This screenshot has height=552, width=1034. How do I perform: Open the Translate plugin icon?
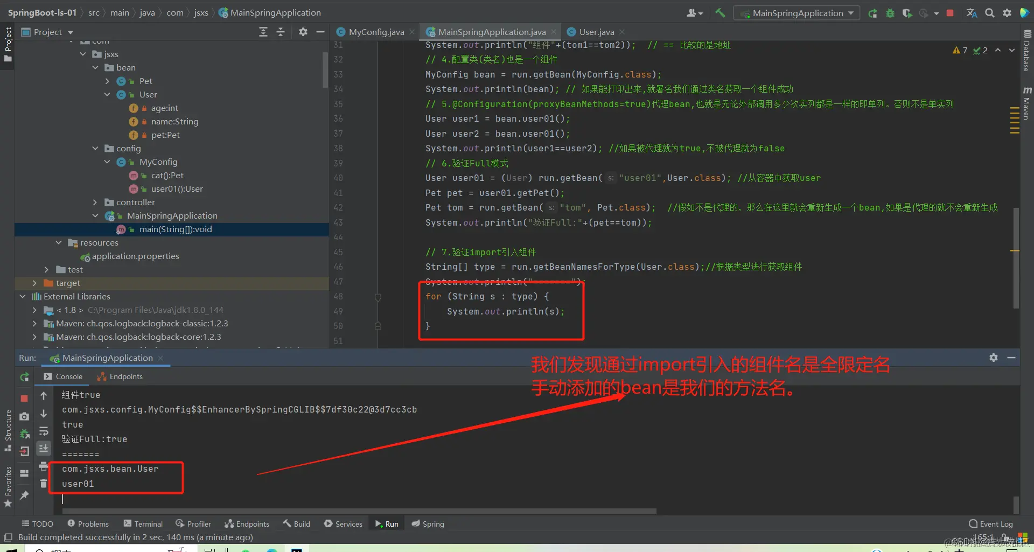[x=972, y=13]
